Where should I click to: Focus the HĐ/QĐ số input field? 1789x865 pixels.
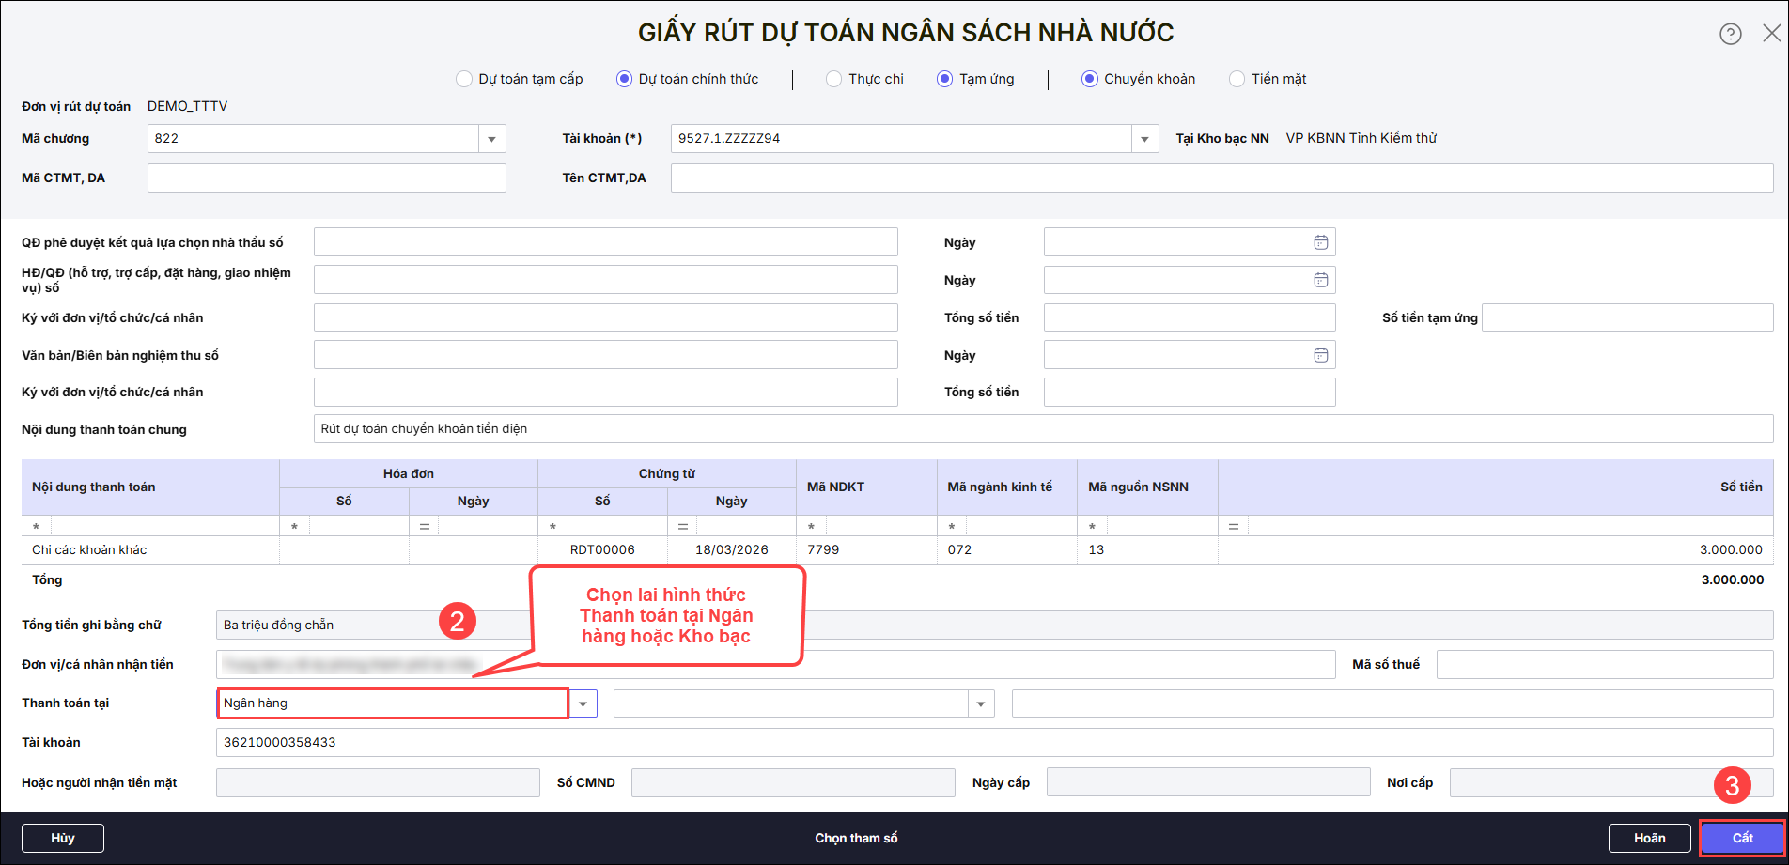coord(606,280)
